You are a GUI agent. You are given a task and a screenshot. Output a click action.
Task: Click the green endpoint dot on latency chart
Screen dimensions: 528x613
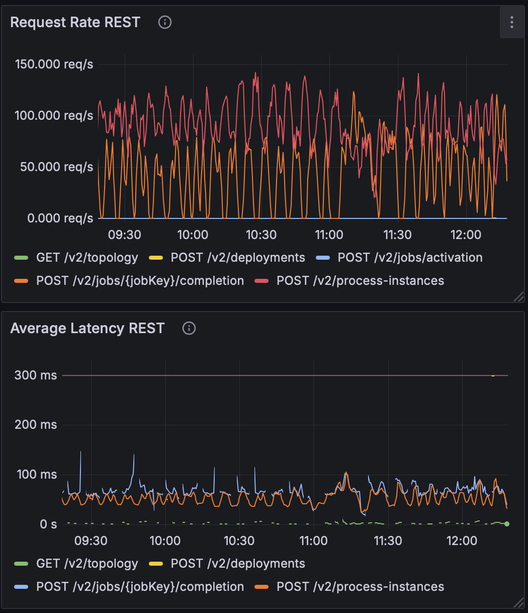pos(507,524)
